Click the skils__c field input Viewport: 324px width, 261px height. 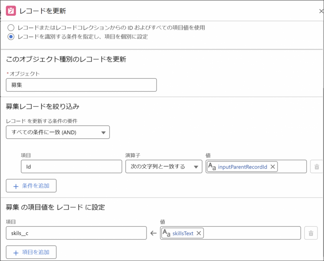(x=76, y=233)
